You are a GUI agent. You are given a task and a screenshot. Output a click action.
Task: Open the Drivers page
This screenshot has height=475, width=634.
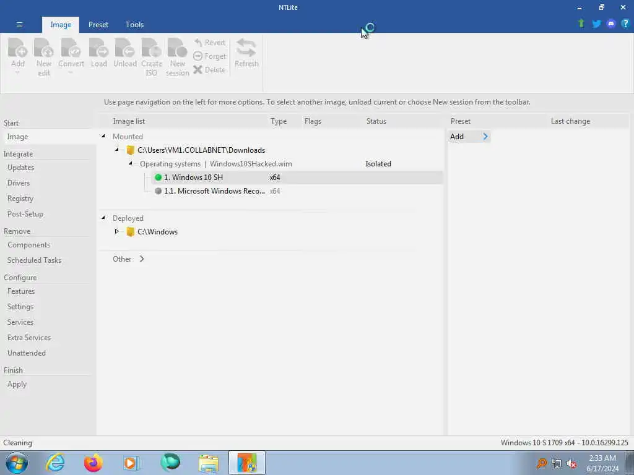coord(19,183)
